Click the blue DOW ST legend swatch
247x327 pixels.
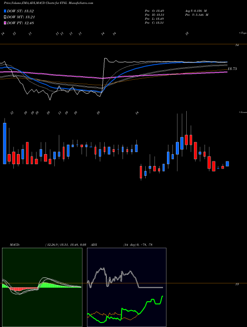(x=5, y=11)
